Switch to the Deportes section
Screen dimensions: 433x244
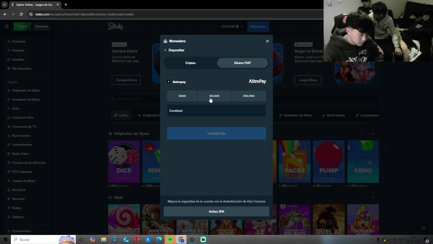[x=42, y=26]
